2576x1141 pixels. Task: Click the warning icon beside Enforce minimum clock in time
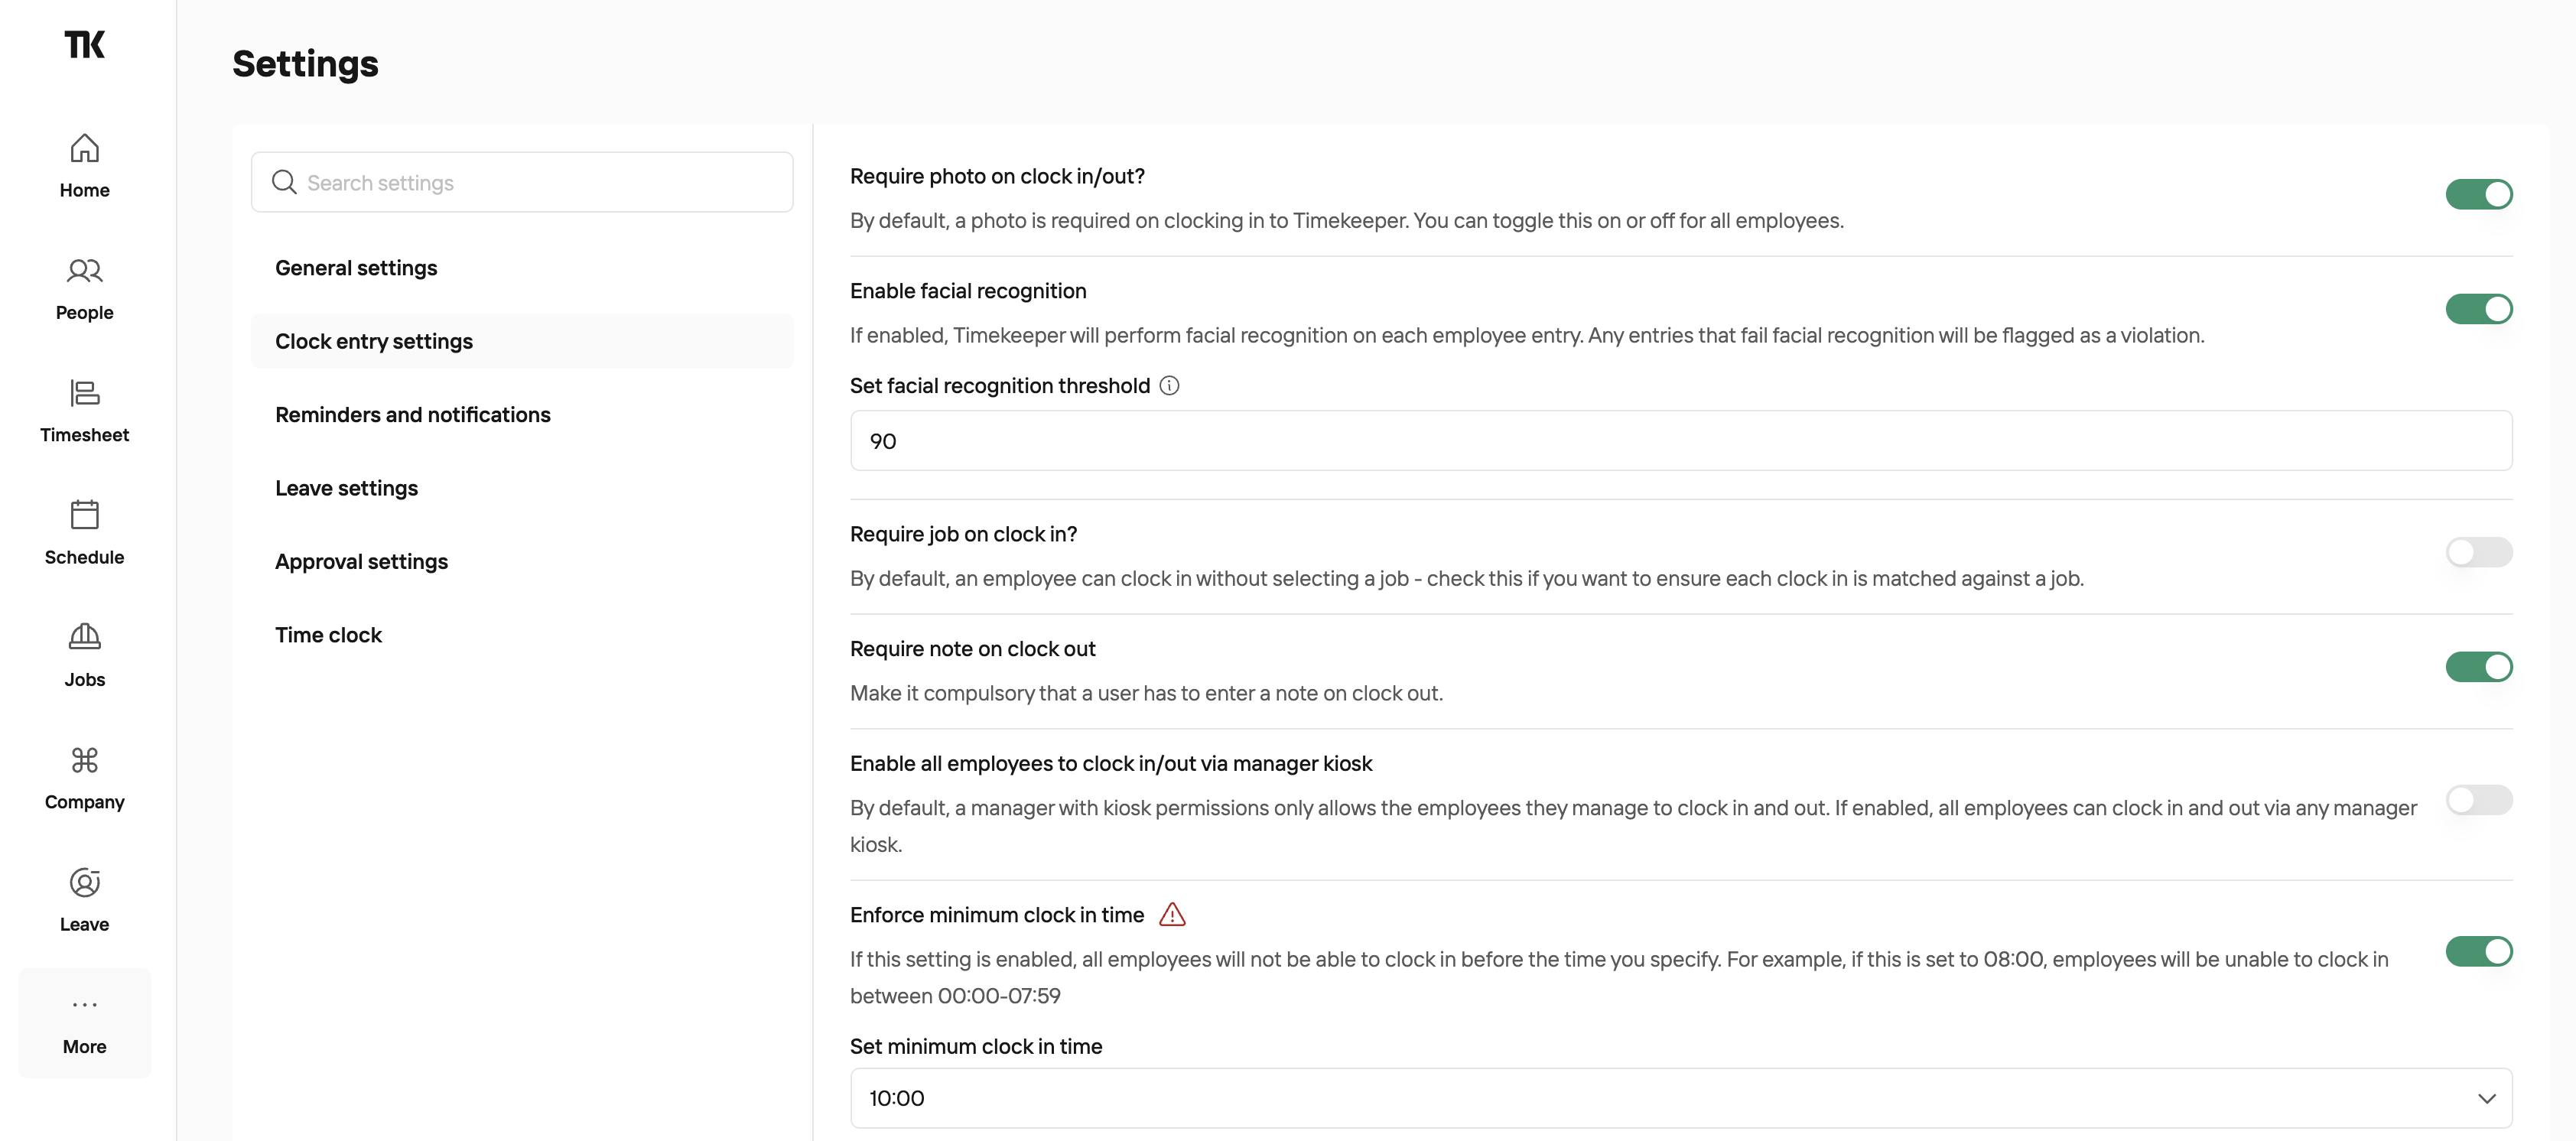pos(1172,915)
